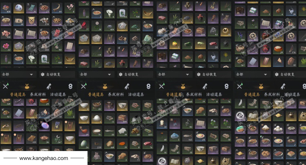The image size is (306, 165).
Task: Select the purple spiky urchin item
Action: pos(44,126)
